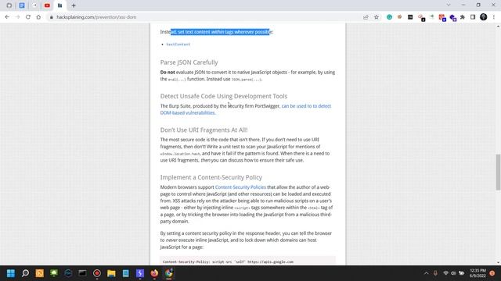Switch to the YouTube browser tab
Viewport: 501px width, 281px height.
pos(47,5)
